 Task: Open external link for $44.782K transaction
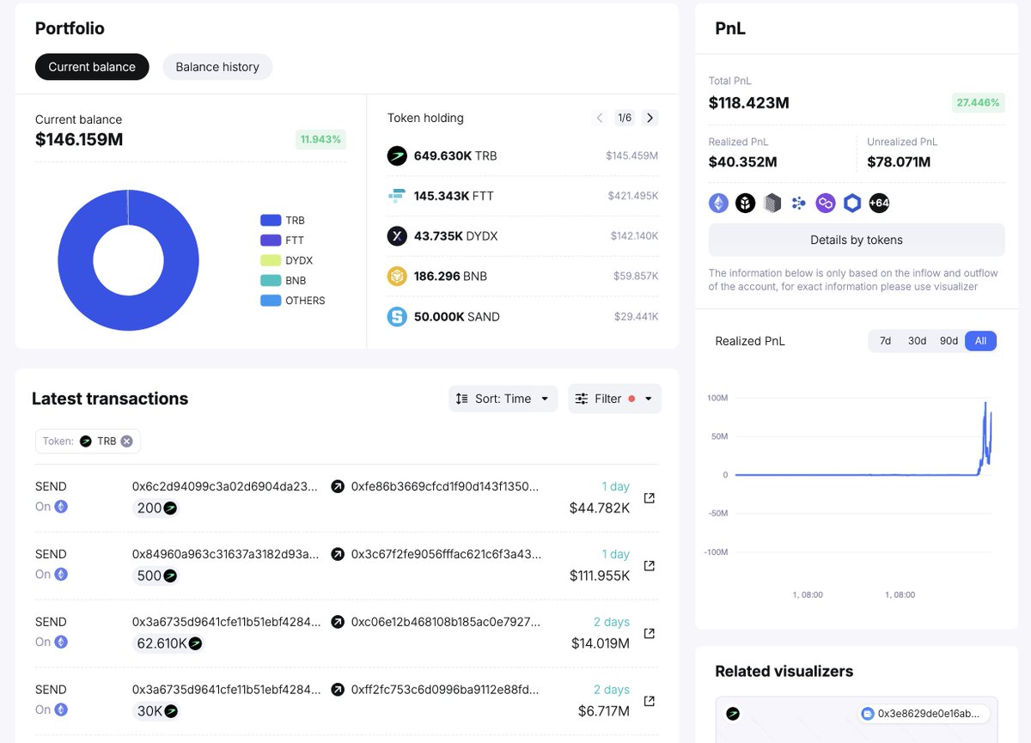click(650, 498)
